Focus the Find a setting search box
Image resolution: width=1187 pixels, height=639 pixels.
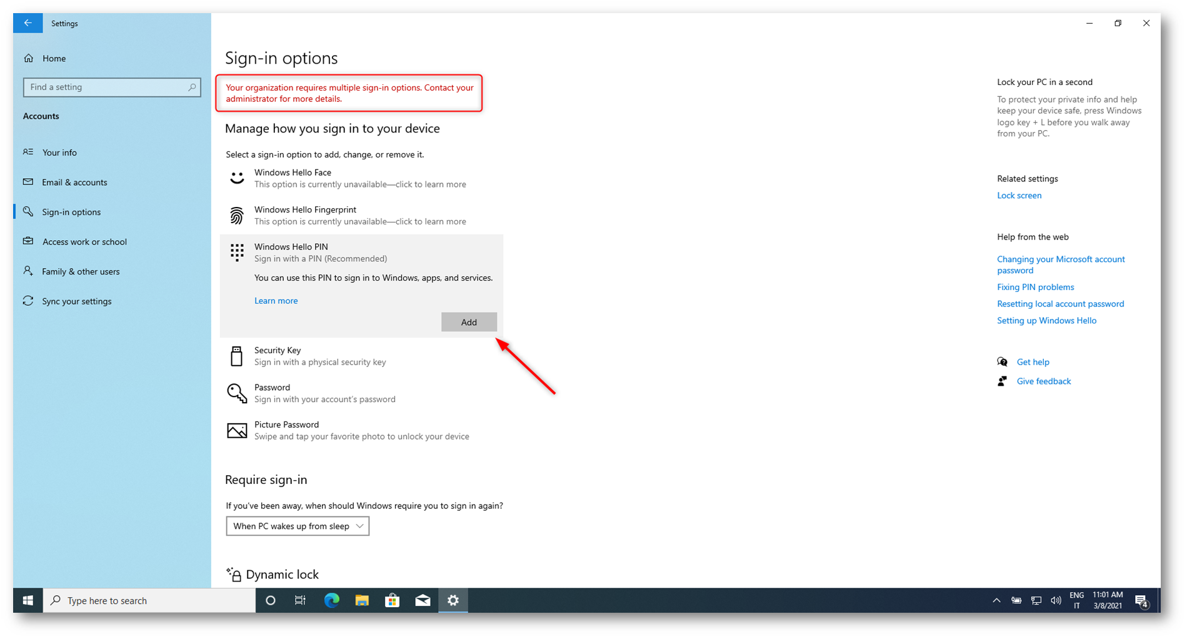click(112, 87)
